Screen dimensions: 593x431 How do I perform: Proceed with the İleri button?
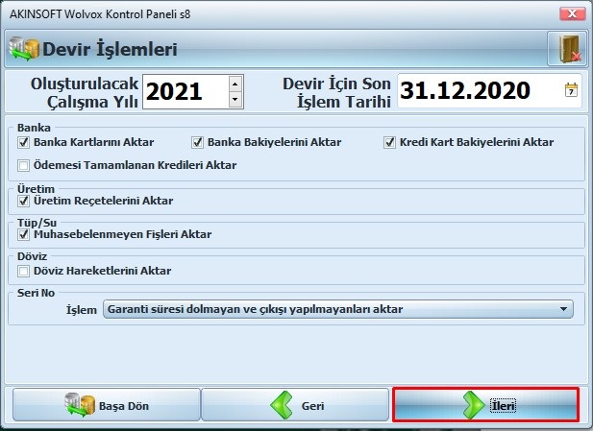pos(485,405)
